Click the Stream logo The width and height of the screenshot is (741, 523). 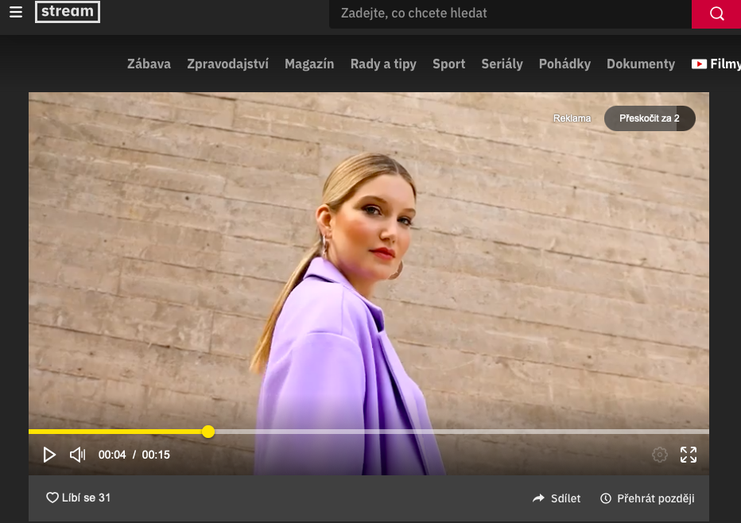(x=68, y=12)
